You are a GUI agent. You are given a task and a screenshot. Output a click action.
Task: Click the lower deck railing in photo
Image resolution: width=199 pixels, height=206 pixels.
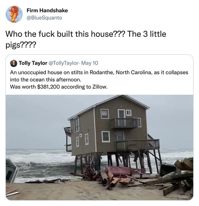137,145
